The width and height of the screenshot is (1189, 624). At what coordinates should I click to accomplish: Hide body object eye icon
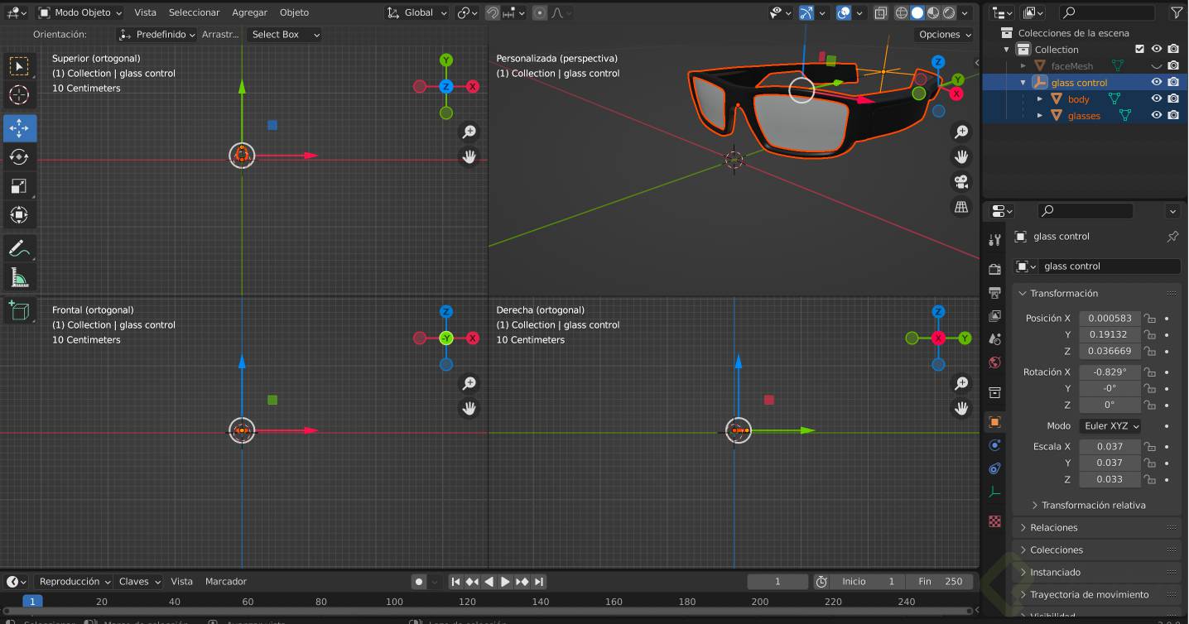point(1157,99)
